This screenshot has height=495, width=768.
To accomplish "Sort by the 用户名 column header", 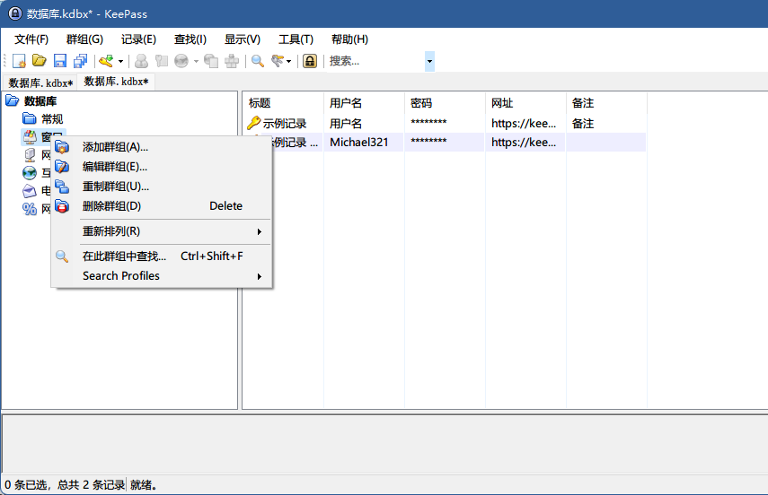I will pos(364,103).
